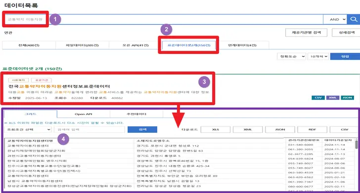Click phone number 080-600-0677
The height and width of the screenshot is (193, 360).
tap(301, 187)
